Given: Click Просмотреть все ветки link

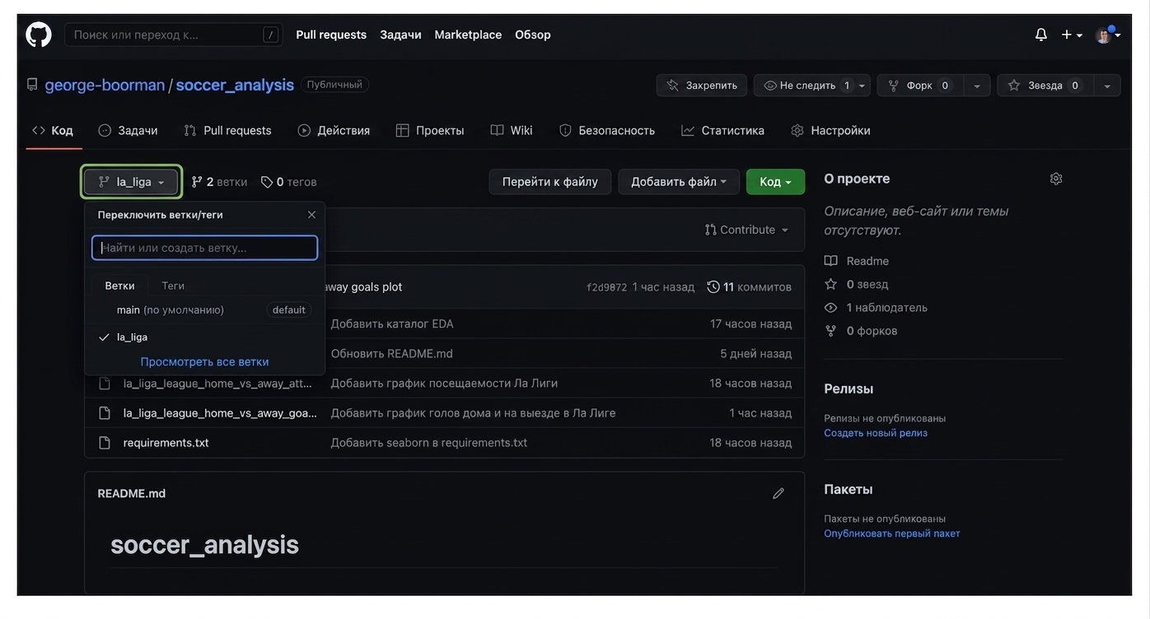Looking at the screenshot, I should click(204, 362).
